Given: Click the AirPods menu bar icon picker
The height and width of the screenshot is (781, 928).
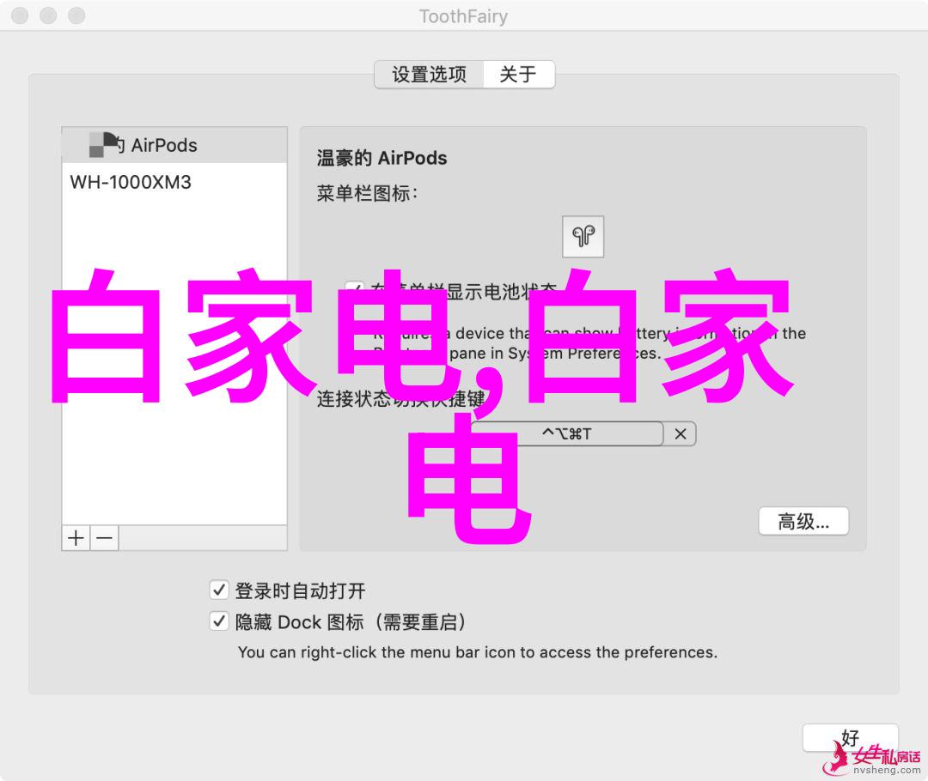Looking at the screenshot, I should (583, 237).
